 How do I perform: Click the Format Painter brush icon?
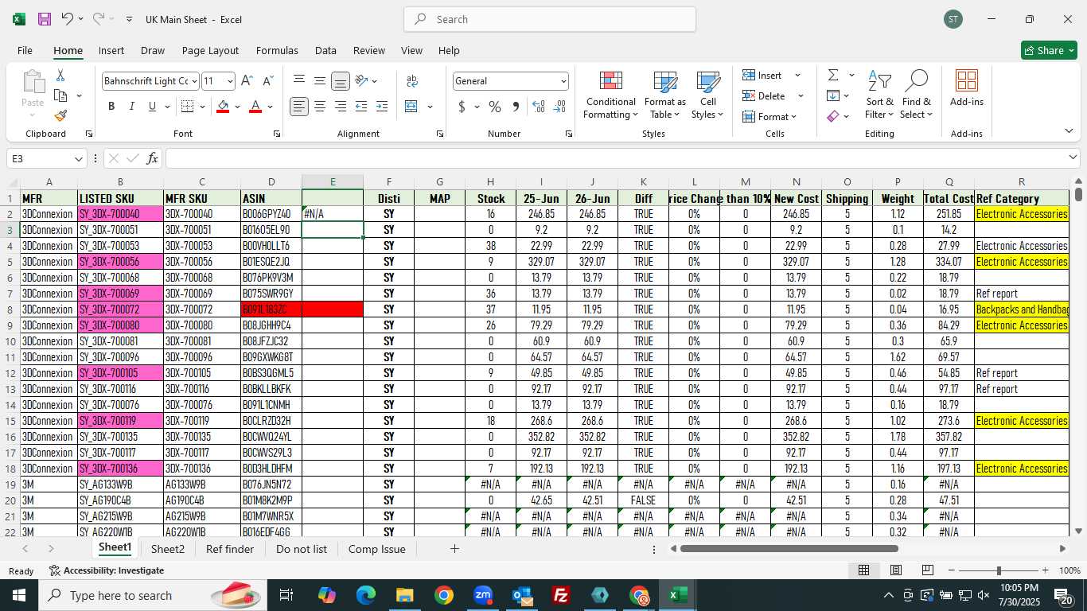pos(60,115)
